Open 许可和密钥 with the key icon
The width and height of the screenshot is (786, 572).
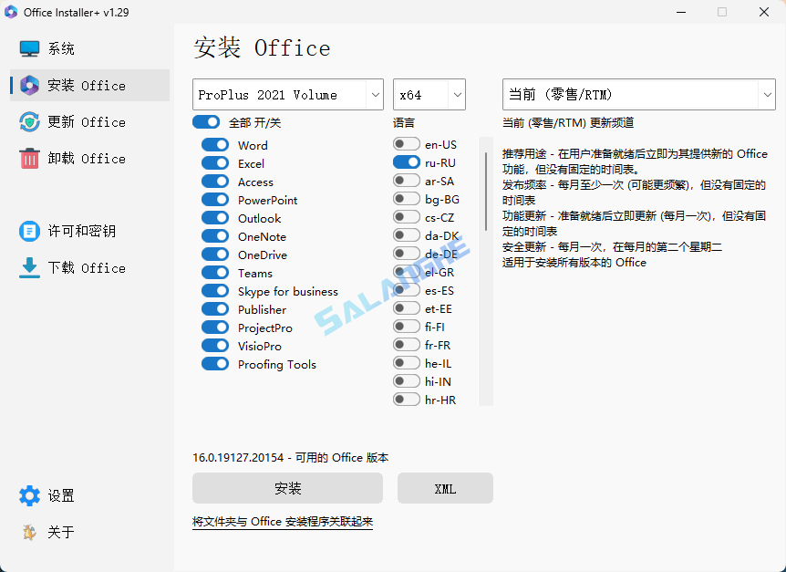[x=28, y=231]
